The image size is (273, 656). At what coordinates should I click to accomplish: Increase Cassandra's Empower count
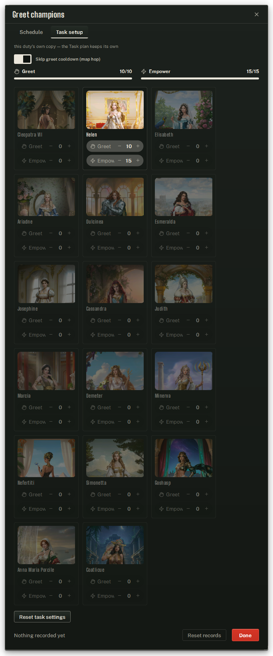138,335
